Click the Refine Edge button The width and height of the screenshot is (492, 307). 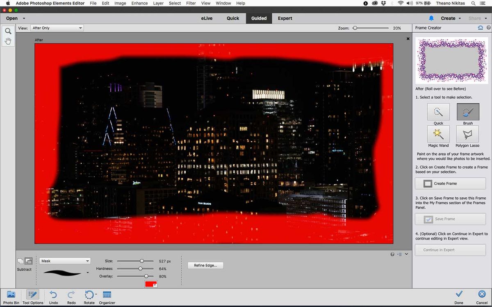205,265
